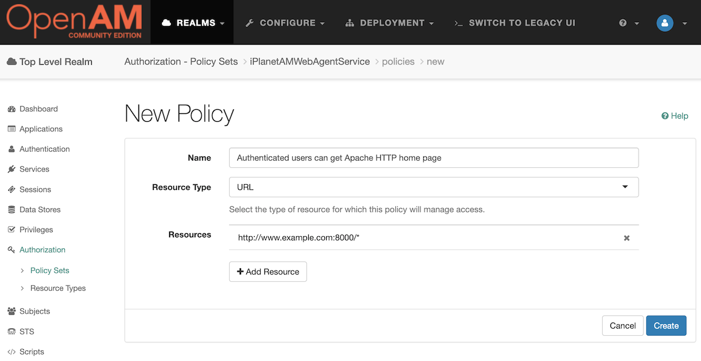This screenshot has width=701, height=361.
Task: Click the Data Stores database icon
Action: click(x=11, y=209)
